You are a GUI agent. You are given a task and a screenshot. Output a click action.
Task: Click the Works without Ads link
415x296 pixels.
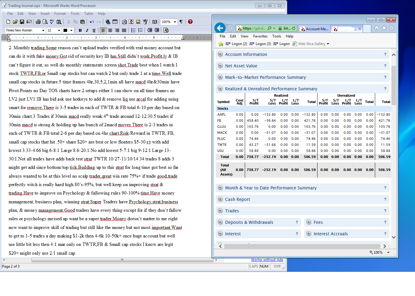pos(267,260)
